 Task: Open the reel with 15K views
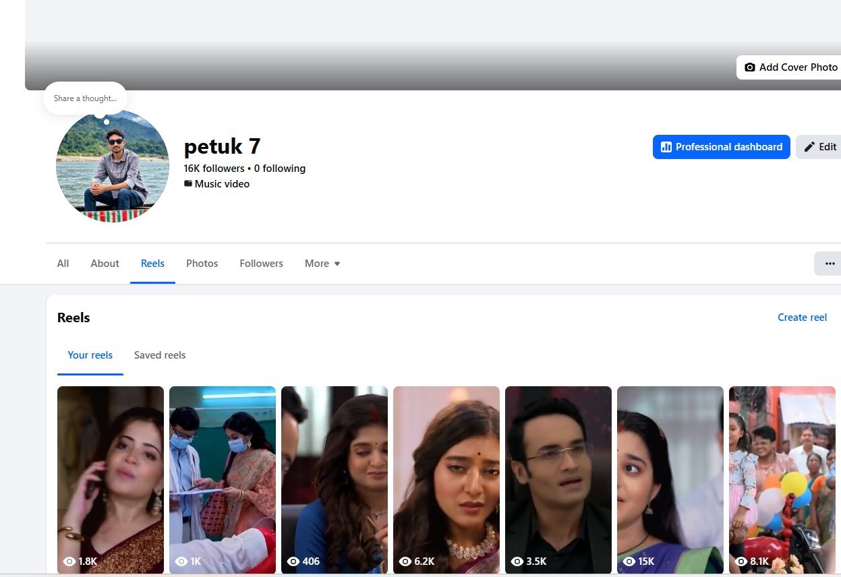(x=670, y=480)
